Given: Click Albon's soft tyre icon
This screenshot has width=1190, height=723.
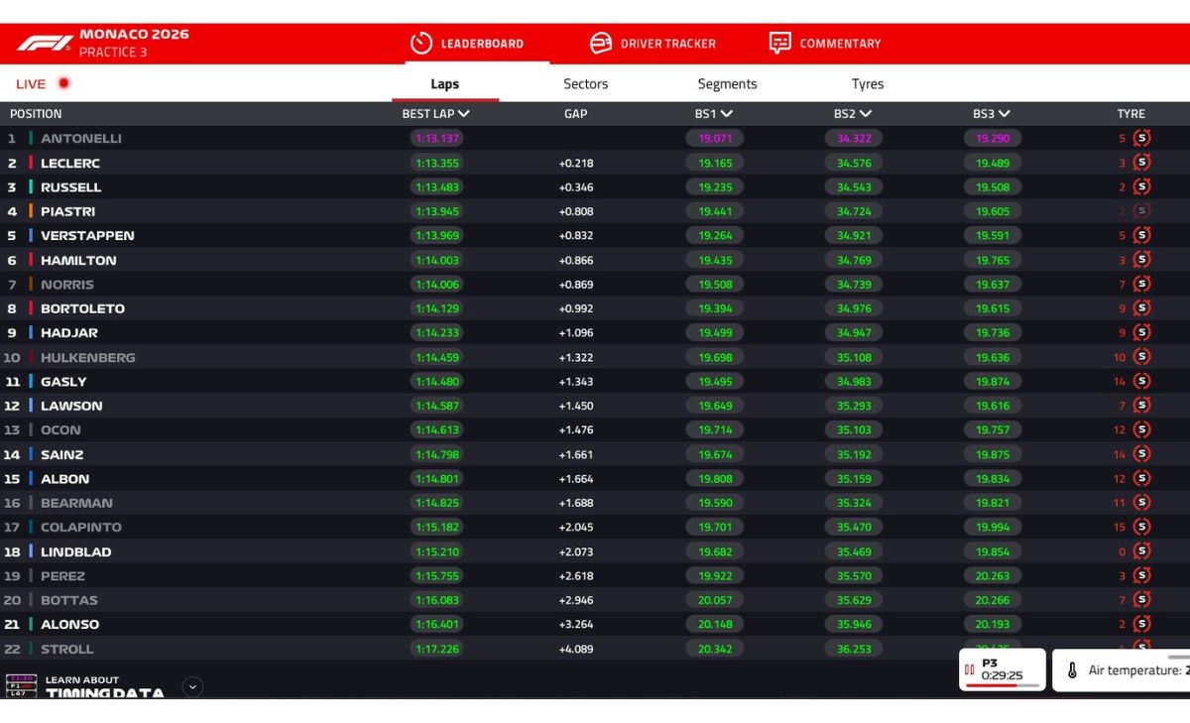Looking at the screenshot, I should [x=1141, y=479].
